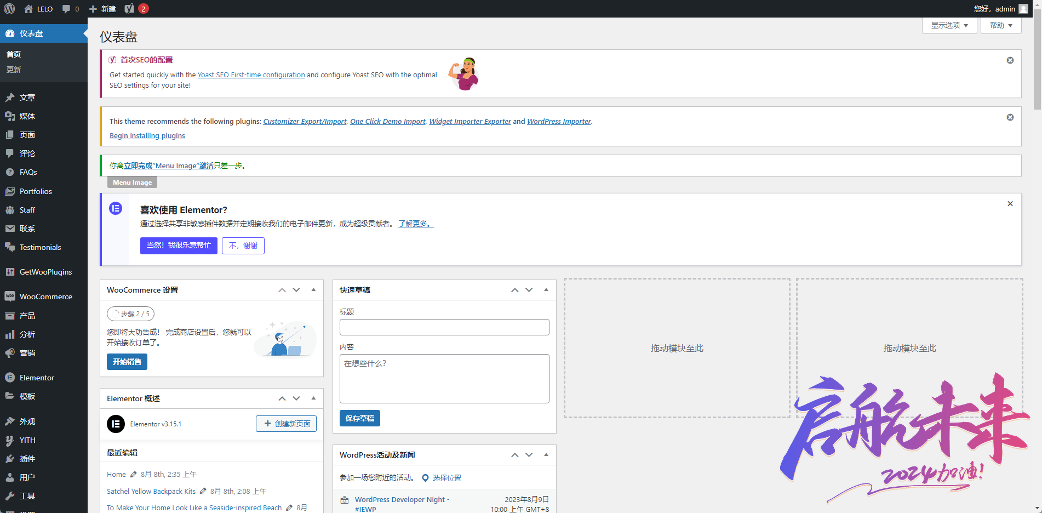Click the Yoast SEO admin bar icon
Image resolution: width=1042 pixels, height=513 pixels.
[129, 9]
